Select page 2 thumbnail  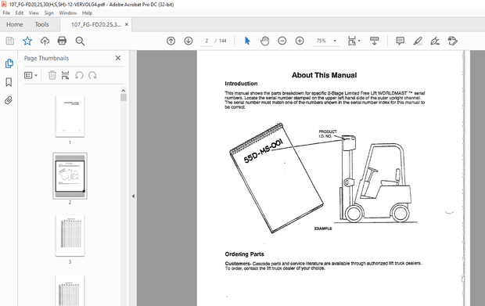[70, 176]
